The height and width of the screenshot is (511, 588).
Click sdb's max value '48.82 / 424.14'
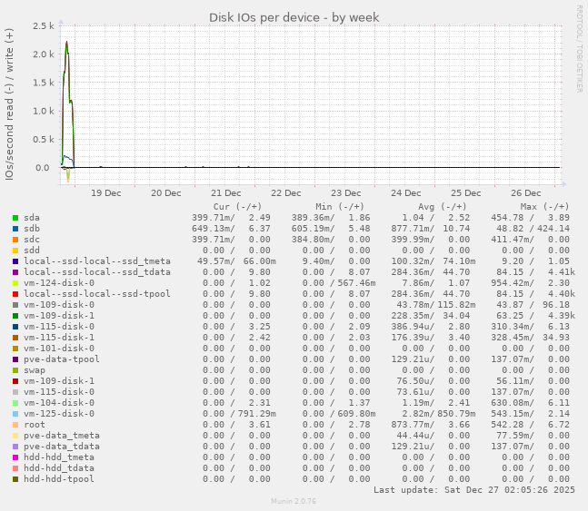(533, 229)
